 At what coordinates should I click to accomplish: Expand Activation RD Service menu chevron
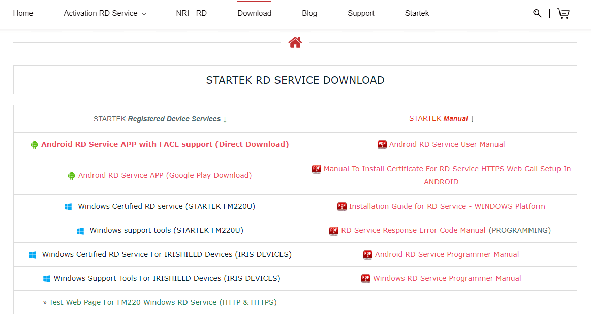pos(144,14)
